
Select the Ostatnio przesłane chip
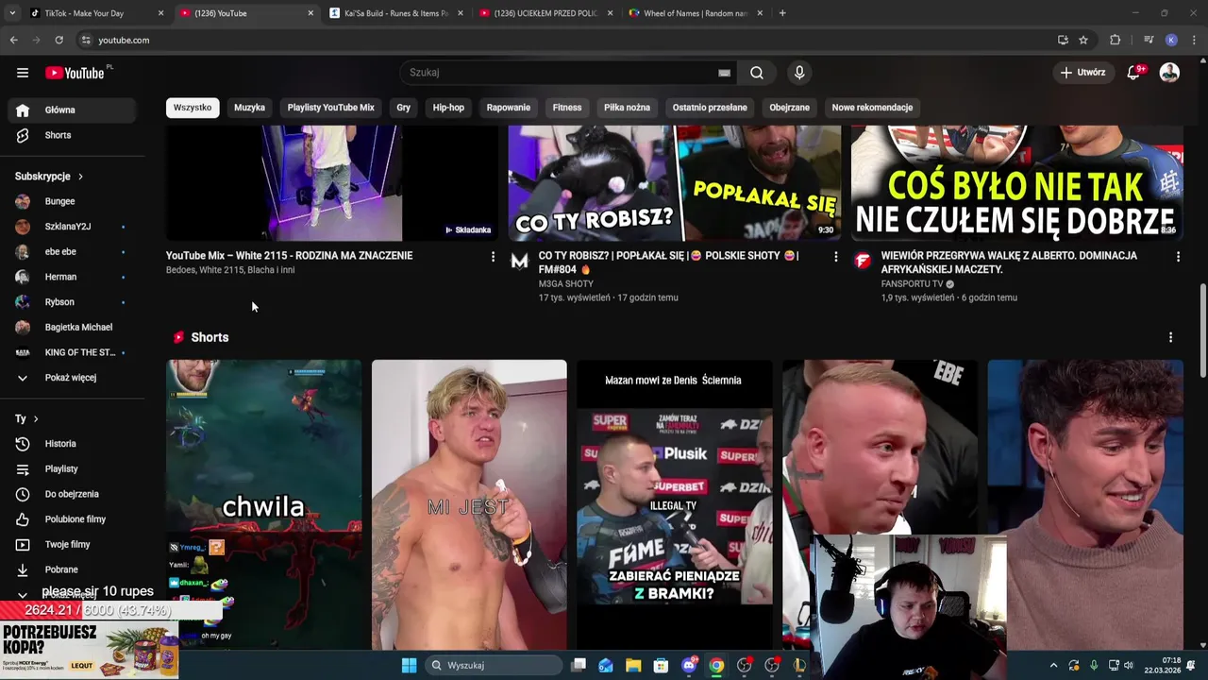tap(710, 108)
